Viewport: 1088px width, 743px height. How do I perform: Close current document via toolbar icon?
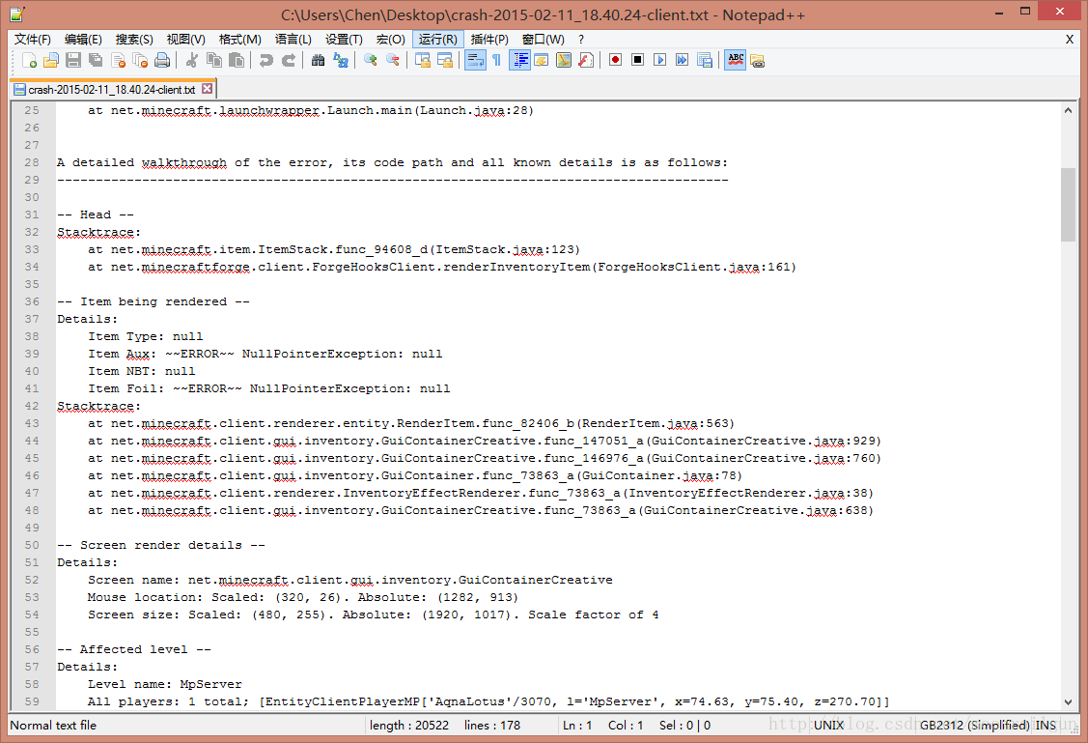(x=118, y=61)
